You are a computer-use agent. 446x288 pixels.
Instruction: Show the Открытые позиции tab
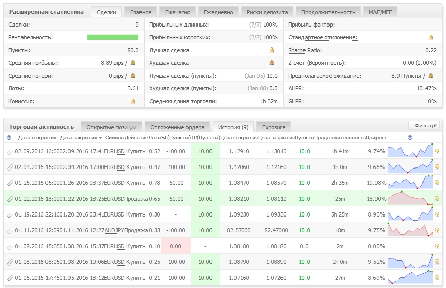point(111,127)
